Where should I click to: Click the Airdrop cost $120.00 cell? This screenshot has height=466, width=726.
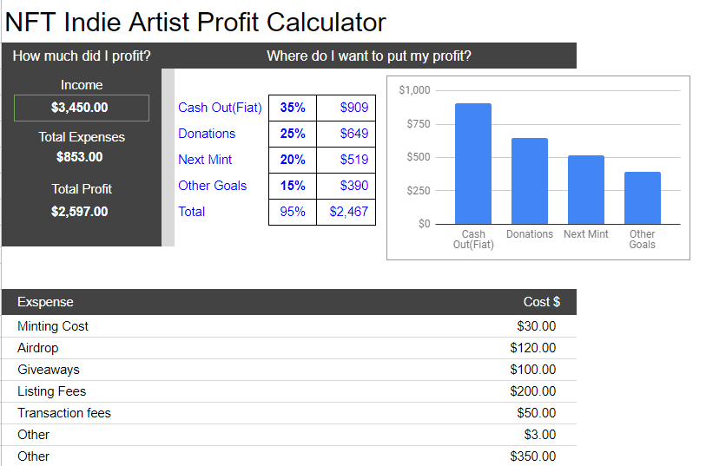tap(532, 348)
